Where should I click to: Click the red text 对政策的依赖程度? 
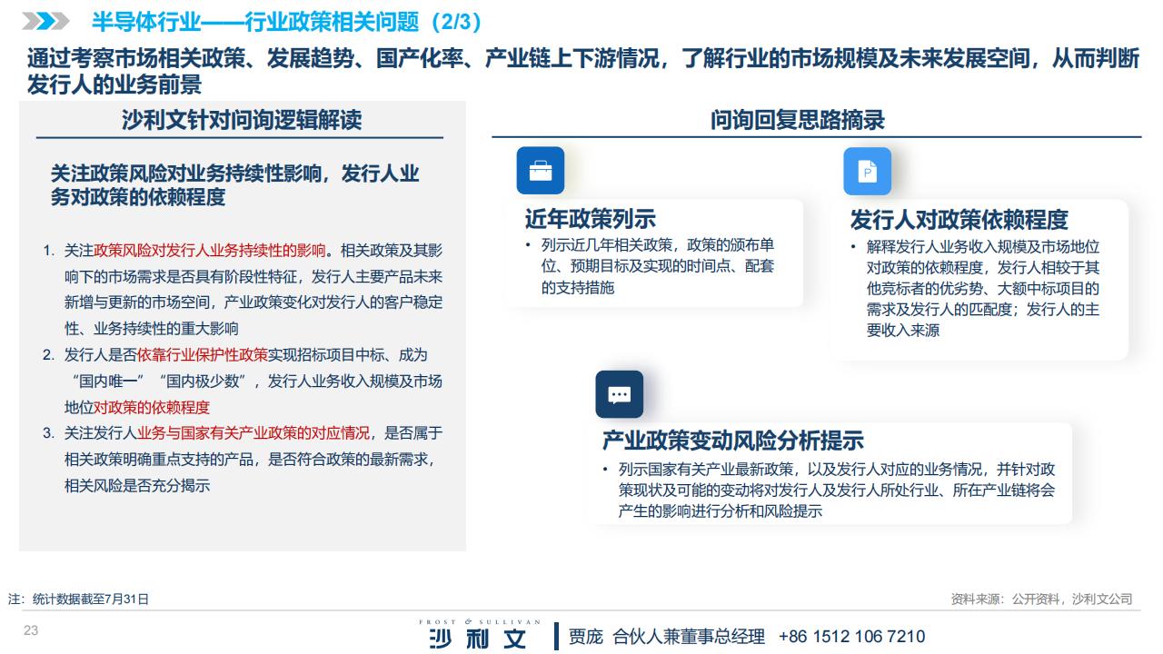(x=152, y=408)
